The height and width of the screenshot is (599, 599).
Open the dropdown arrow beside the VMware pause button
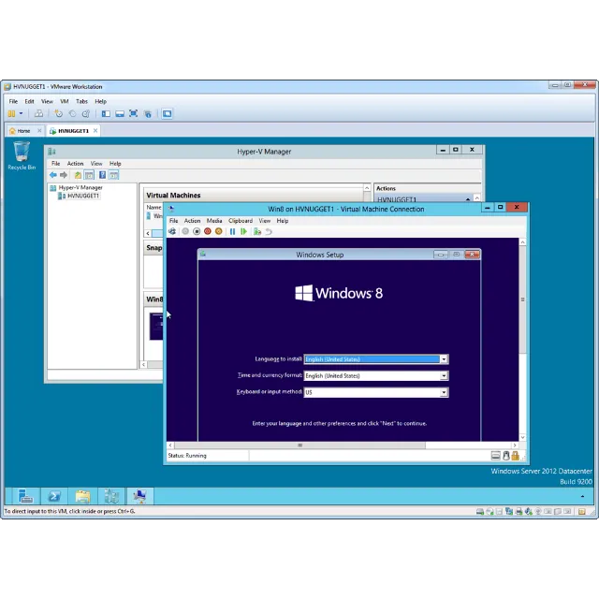pos(21,113)
